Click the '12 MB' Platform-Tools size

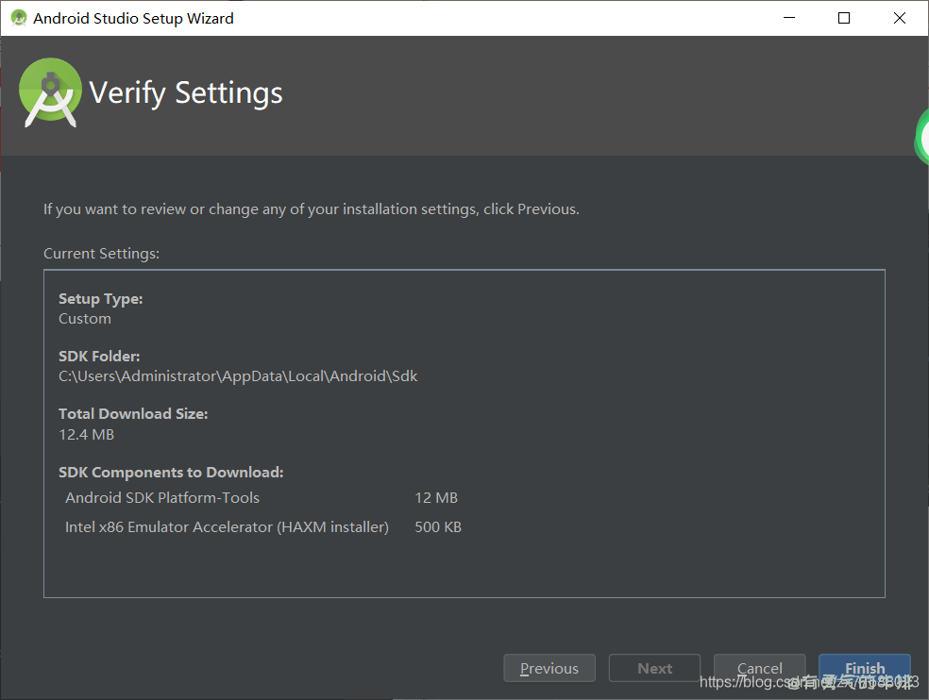436,497
